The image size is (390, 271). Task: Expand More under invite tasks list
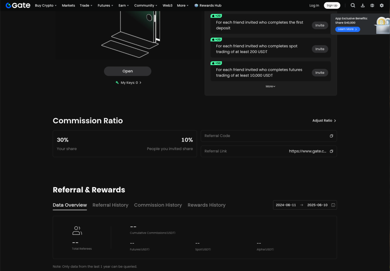click(x=270, y=86)
